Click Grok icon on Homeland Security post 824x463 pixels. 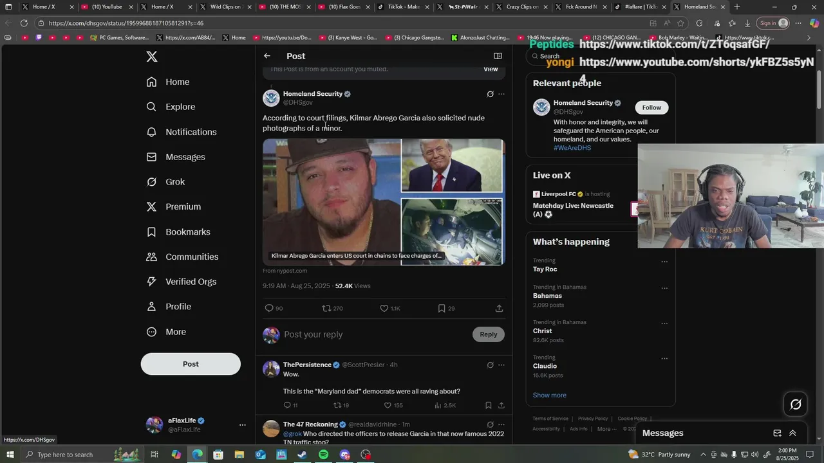click(490, 94)
